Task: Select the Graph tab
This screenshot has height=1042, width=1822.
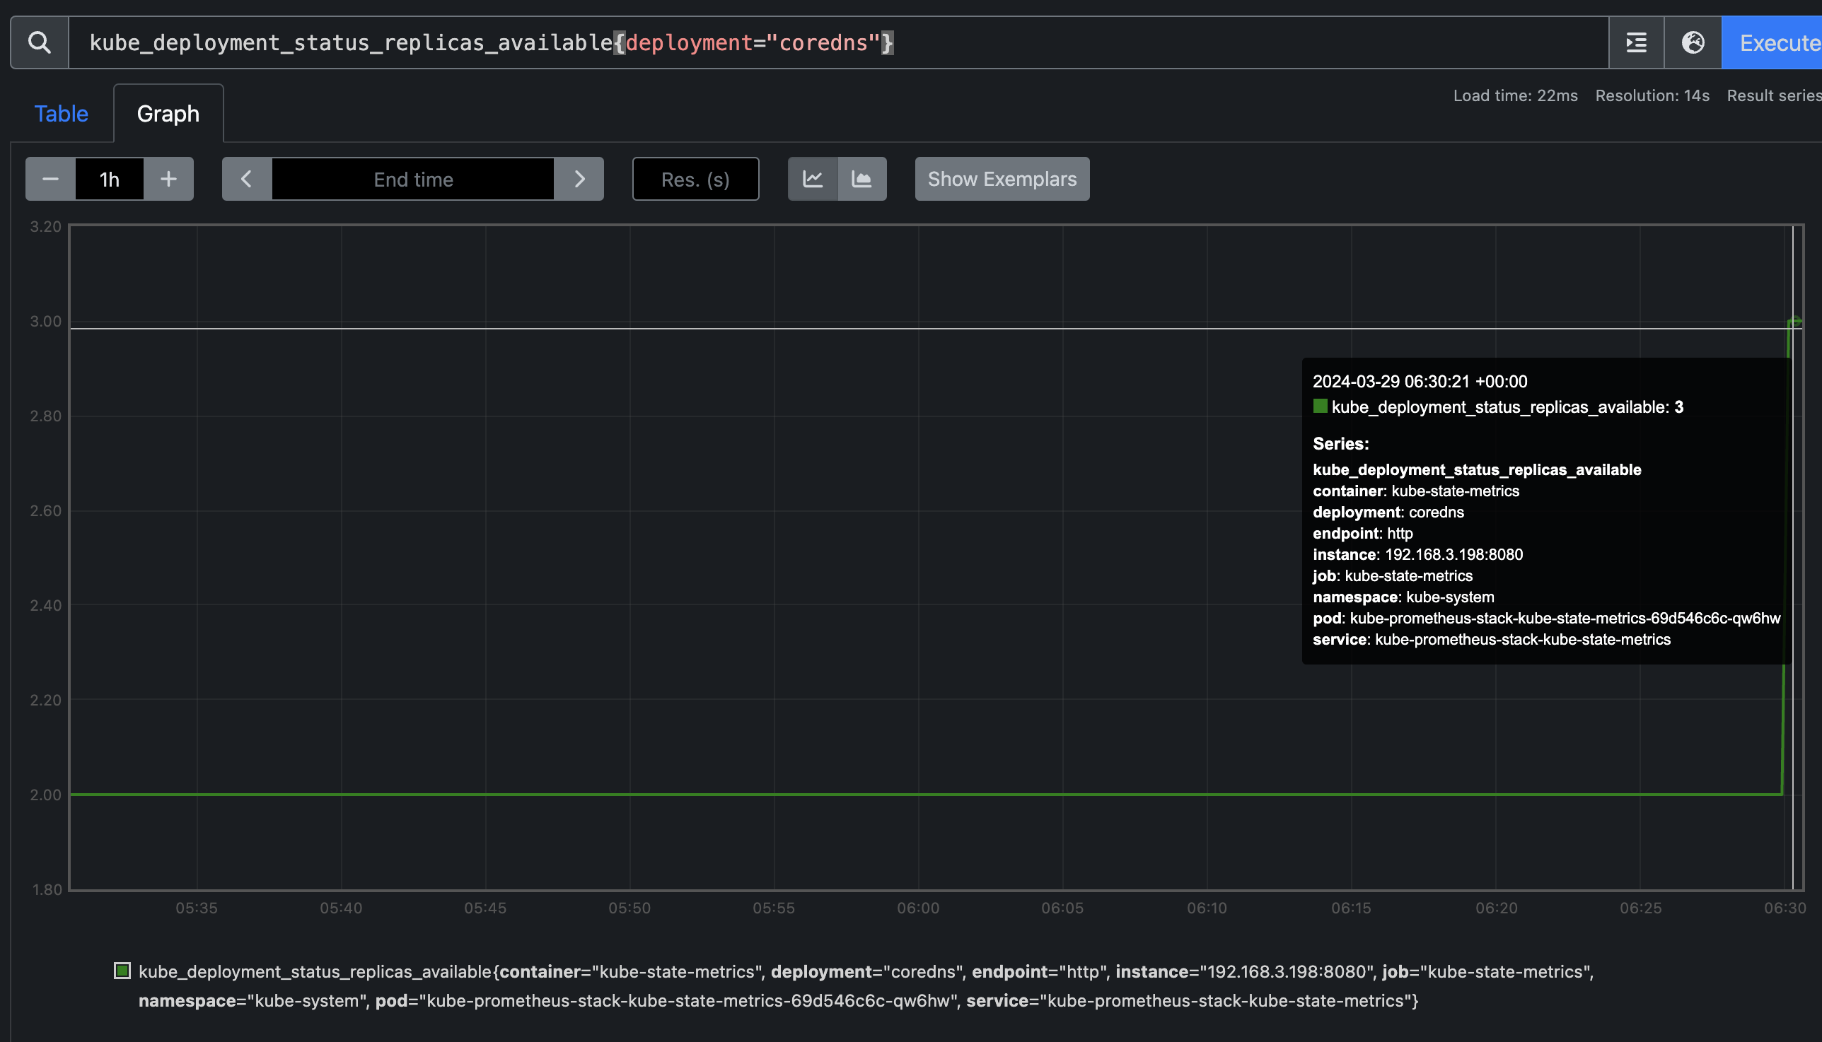Action: pyautogui.click(x=168, y=114)
